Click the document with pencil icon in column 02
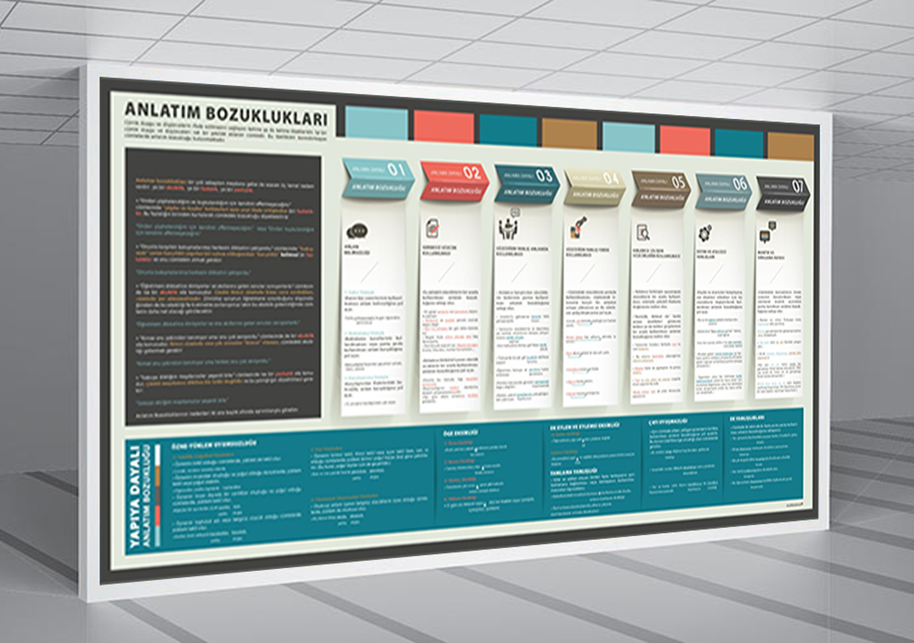Screen dimensions: 914x643 [x=432, y=230]
